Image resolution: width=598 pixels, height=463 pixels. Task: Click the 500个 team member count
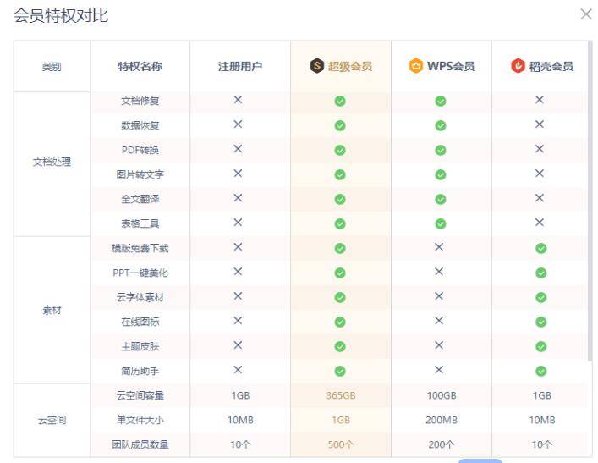(340, 444)
